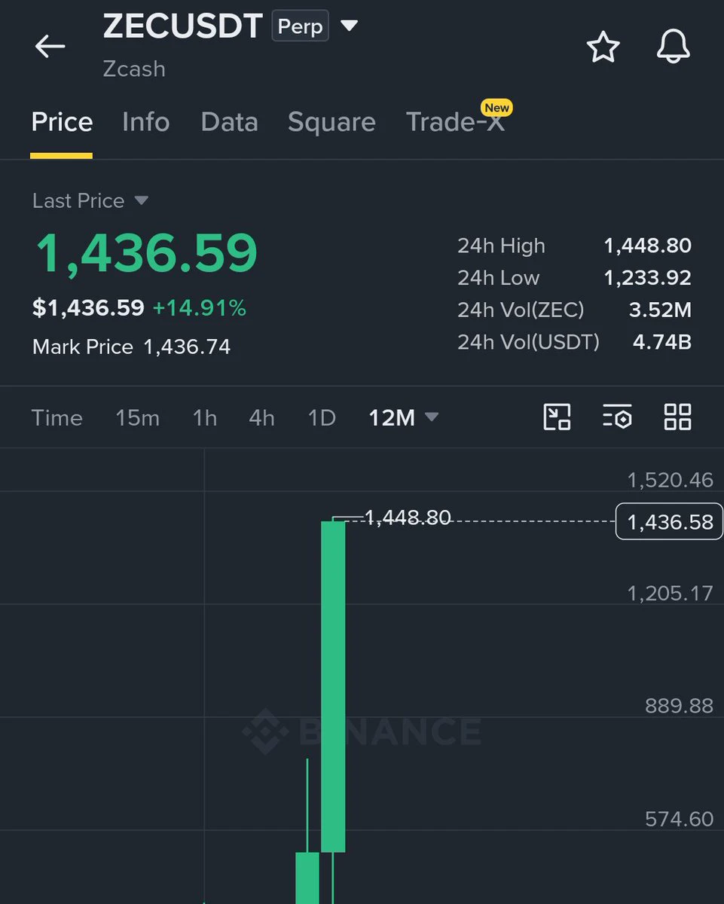Expand the 12M interval dropdown
The image size is (724, 904).
click(x=432, y=417)
